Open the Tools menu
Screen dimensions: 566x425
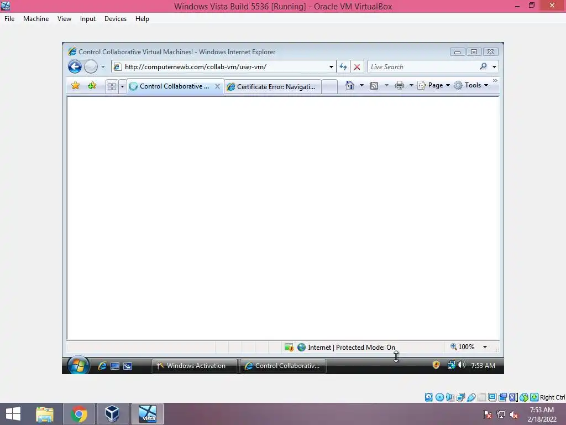(471, 85)
